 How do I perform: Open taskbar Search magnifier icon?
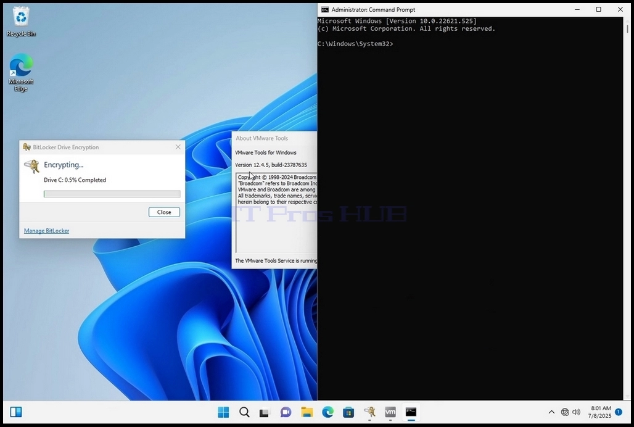pos(244,412)
